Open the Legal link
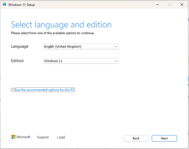 (61, 137)
